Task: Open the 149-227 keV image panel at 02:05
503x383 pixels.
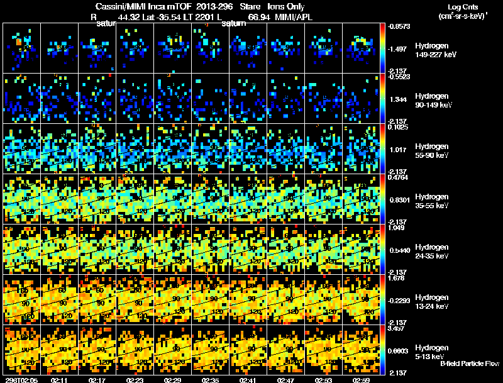Action: [22, 48]
